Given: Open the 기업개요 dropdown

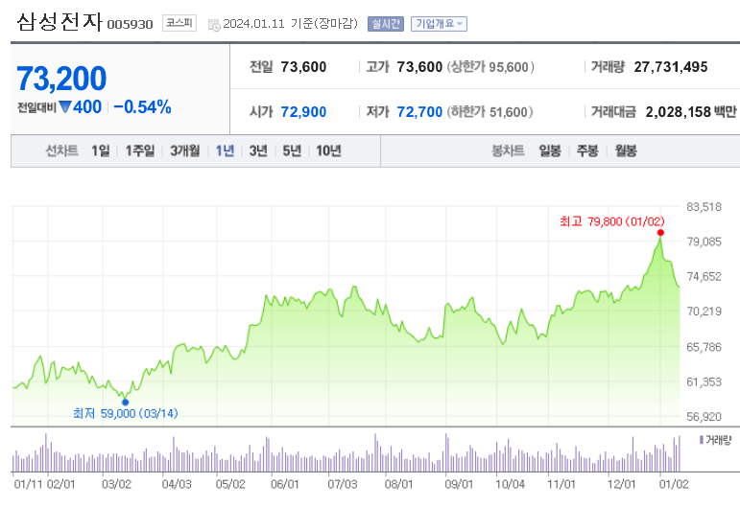Looking at the screenshot, I should [x=439, y=24].
